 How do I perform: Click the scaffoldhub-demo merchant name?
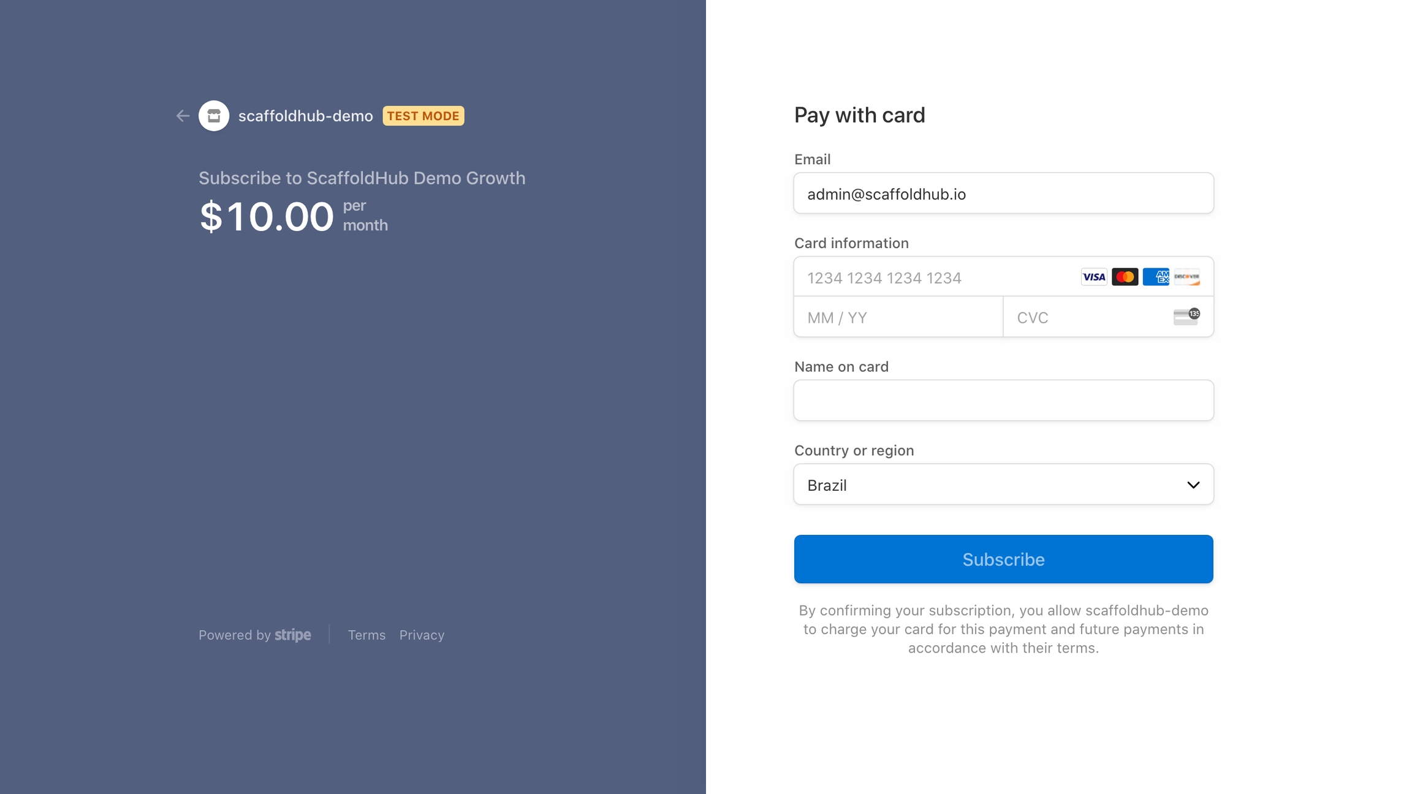[x=305, y=116]
